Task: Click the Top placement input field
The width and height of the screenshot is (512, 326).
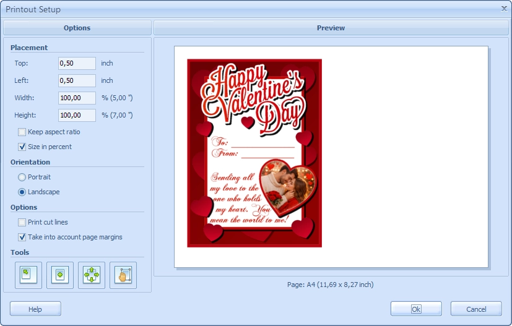Action: pos(77,63)
